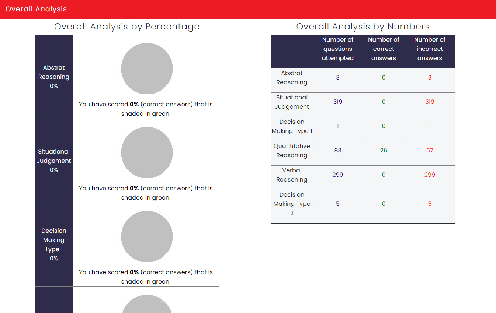The height and width of the screenshot is (313, 496).
Task: Click the Number of correct answers column header
Action: coord(384,49)
